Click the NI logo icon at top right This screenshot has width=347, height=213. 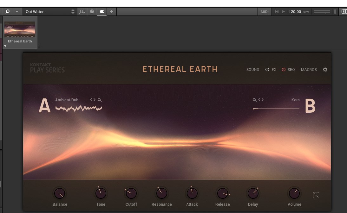344,11
